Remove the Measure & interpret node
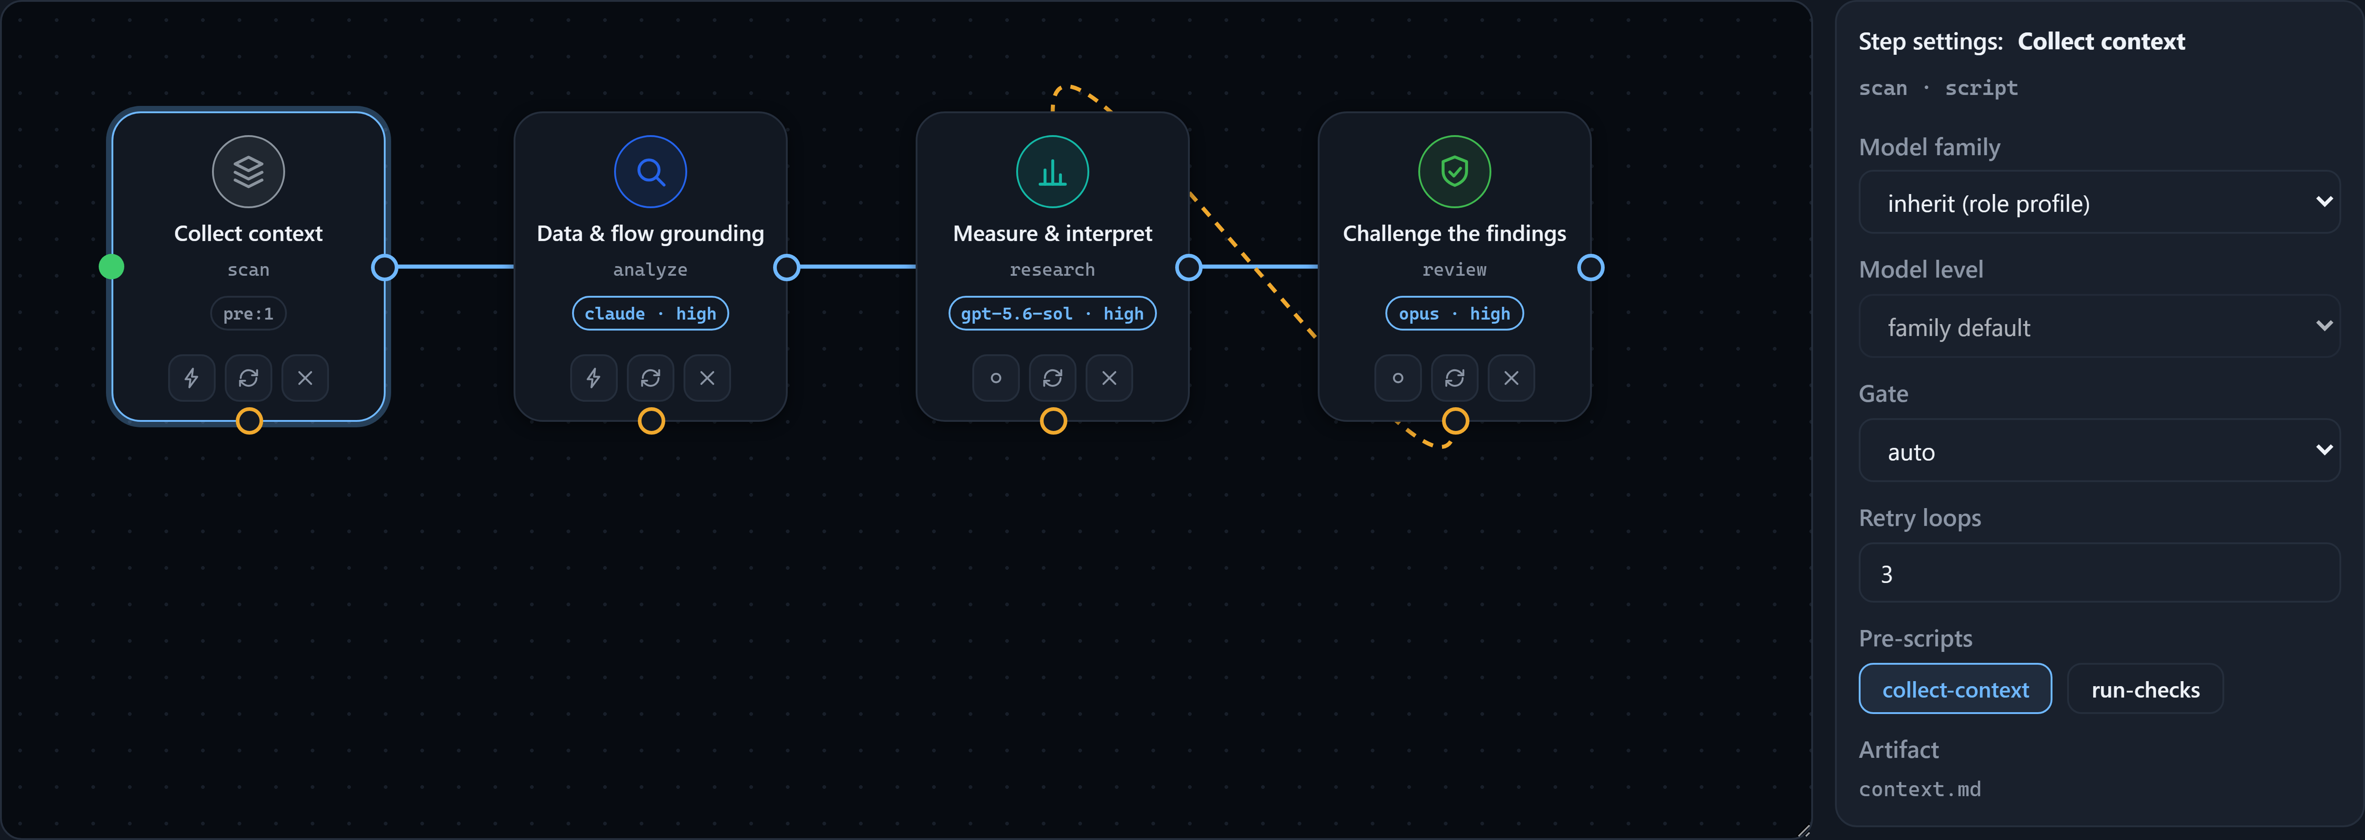This screenshot has width=2365, height=840. (x=1109, y=378)
